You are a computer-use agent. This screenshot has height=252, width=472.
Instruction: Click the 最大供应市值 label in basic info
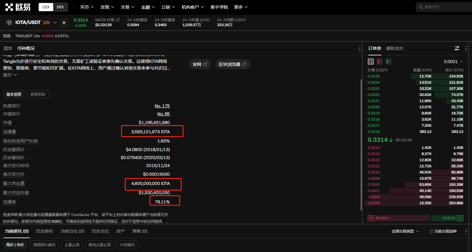(x=16, y=193)
